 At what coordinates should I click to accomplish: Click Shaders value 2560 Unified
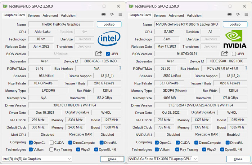click(172, 76)
